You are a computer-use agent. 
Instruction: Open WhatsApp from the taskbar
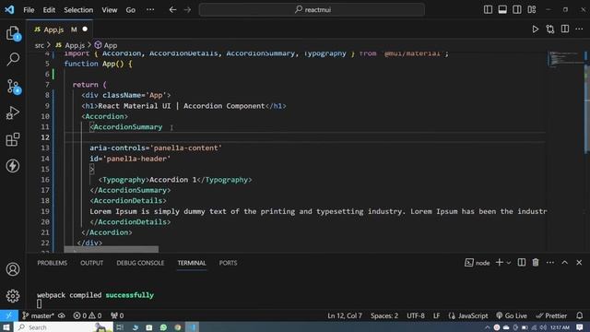coord(163,327)
